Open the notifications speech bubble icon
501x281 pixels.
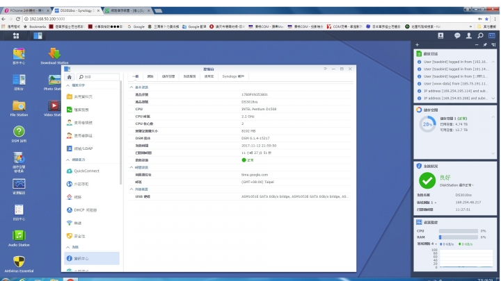click(457, 35)
